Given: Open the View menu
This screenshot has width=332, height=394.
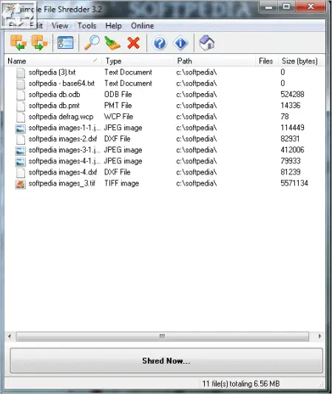Looking at the screenshot, I should click(x=60, y=26).
